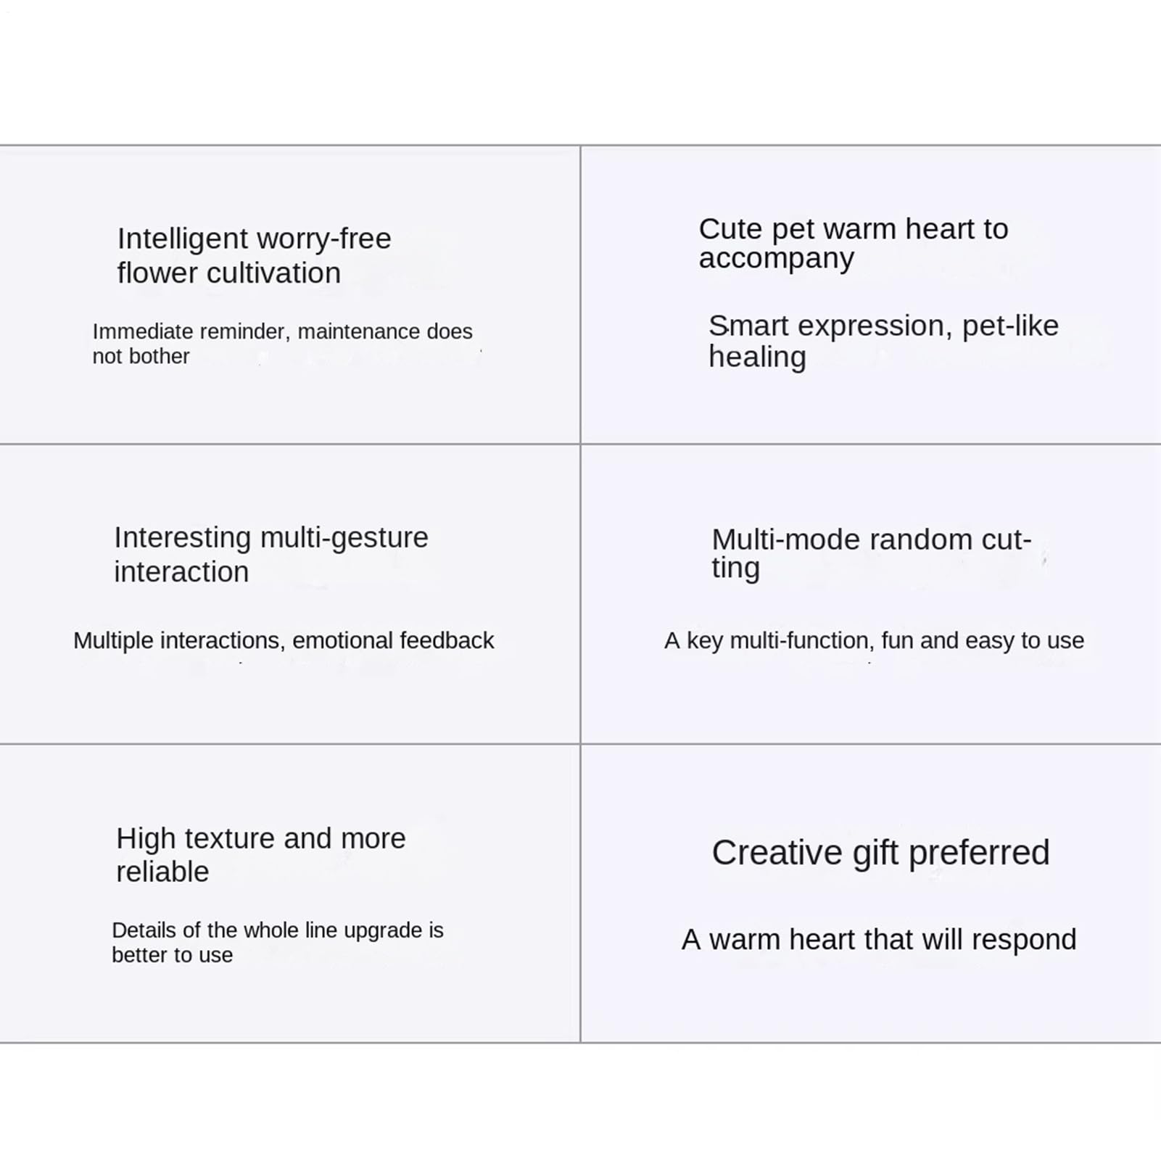Select 'Multiple interactions, emotional feedback' text
The width and height of the screenshot is (1161, 1161).
click(x=284, y=640)
